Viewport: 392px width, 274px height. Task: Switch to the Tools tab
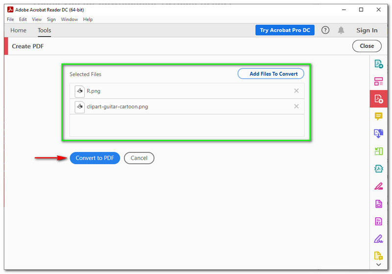[x=44, y=30]
